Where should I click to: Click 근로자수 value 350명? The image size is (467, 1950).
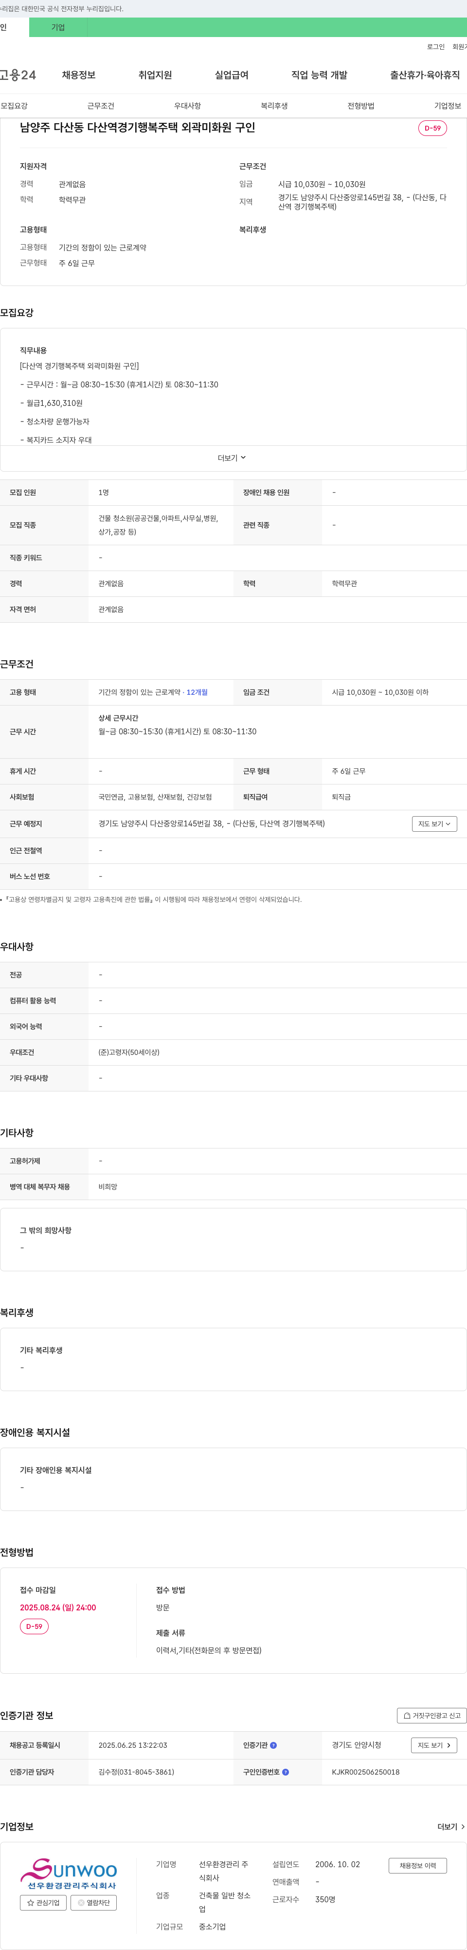tap(325, 1899)
